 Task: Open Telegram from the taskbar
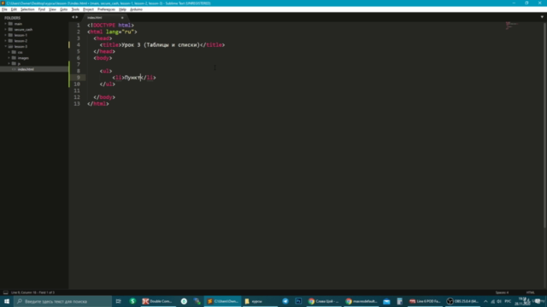285,301
